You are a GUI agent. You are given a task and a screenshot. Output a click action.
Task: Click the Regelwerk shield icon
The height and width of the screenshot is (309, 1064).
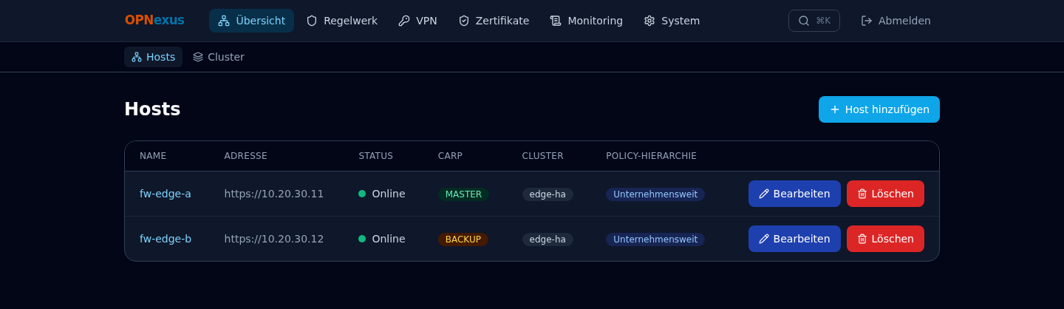[x=312, y=21]
